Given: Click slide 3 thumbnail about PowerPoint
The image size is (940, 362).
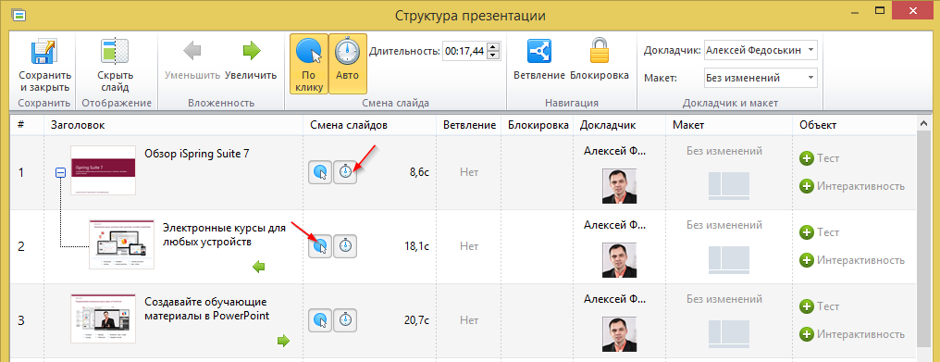Looking at the screenshot, I should (103, 318).
